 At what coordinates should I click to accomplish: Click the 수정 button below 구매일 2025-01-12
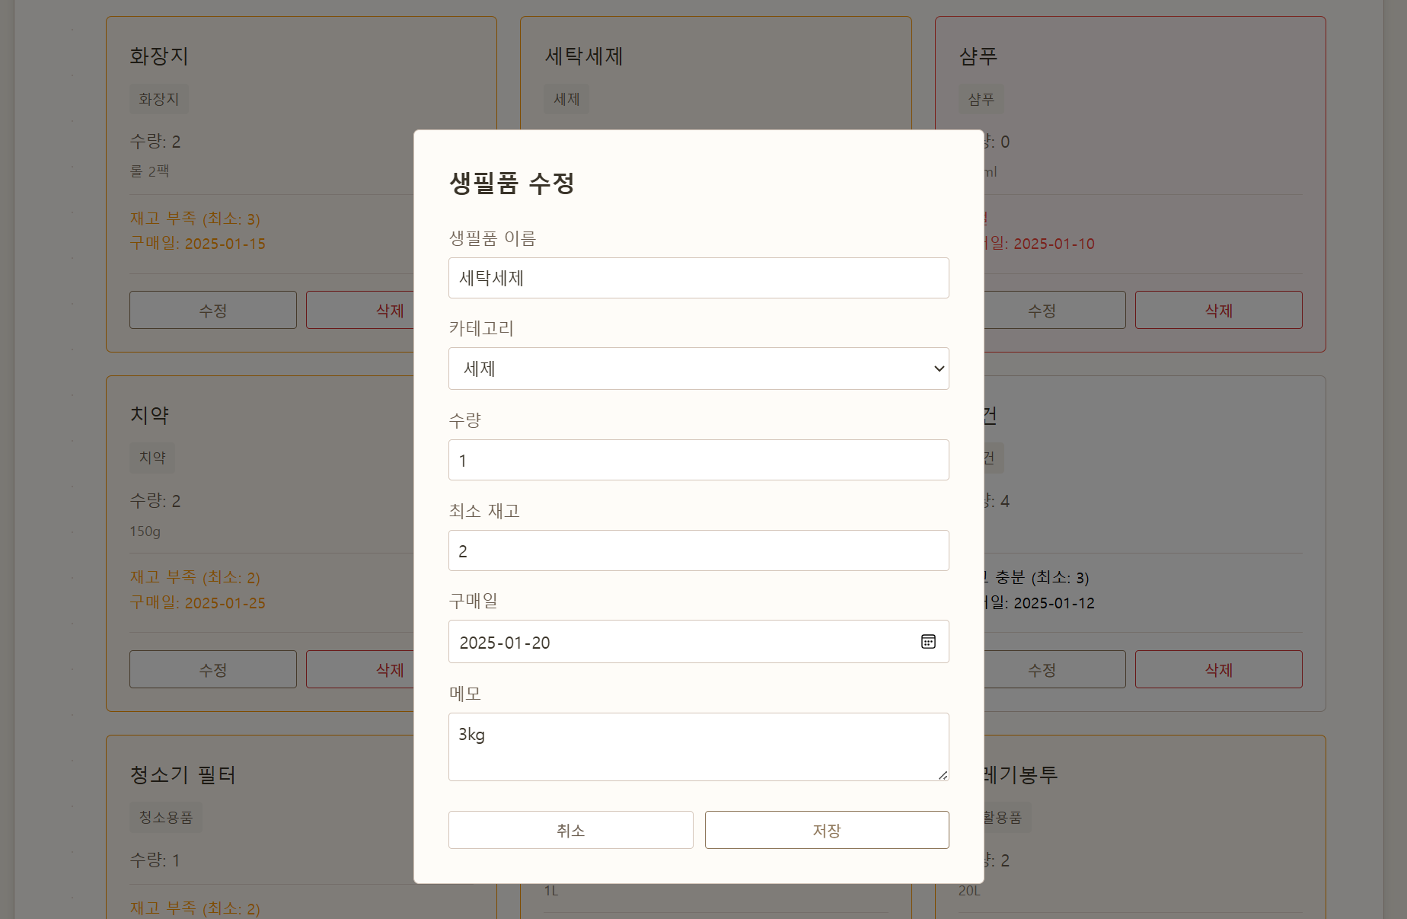tap(1054, 669)
